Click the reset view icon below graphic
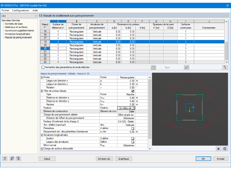The height and width of the screenshot is (170, 231). [225, 149]
